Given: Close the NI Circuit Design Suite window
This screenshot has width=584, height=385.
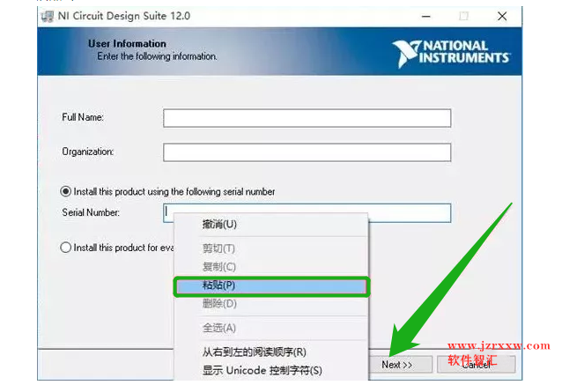Looking at the screenshot, I should 502,17.
